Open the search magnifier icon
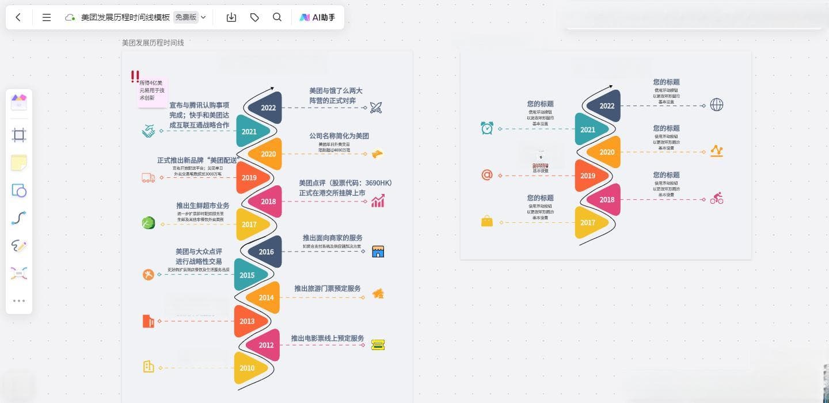Image resolution: width=829 pixels, height=403 pixels. pos(277,17)
